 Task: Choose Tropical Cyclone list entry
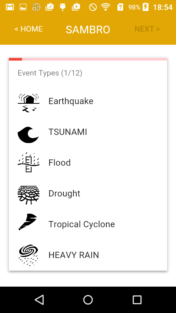[82, 224]
